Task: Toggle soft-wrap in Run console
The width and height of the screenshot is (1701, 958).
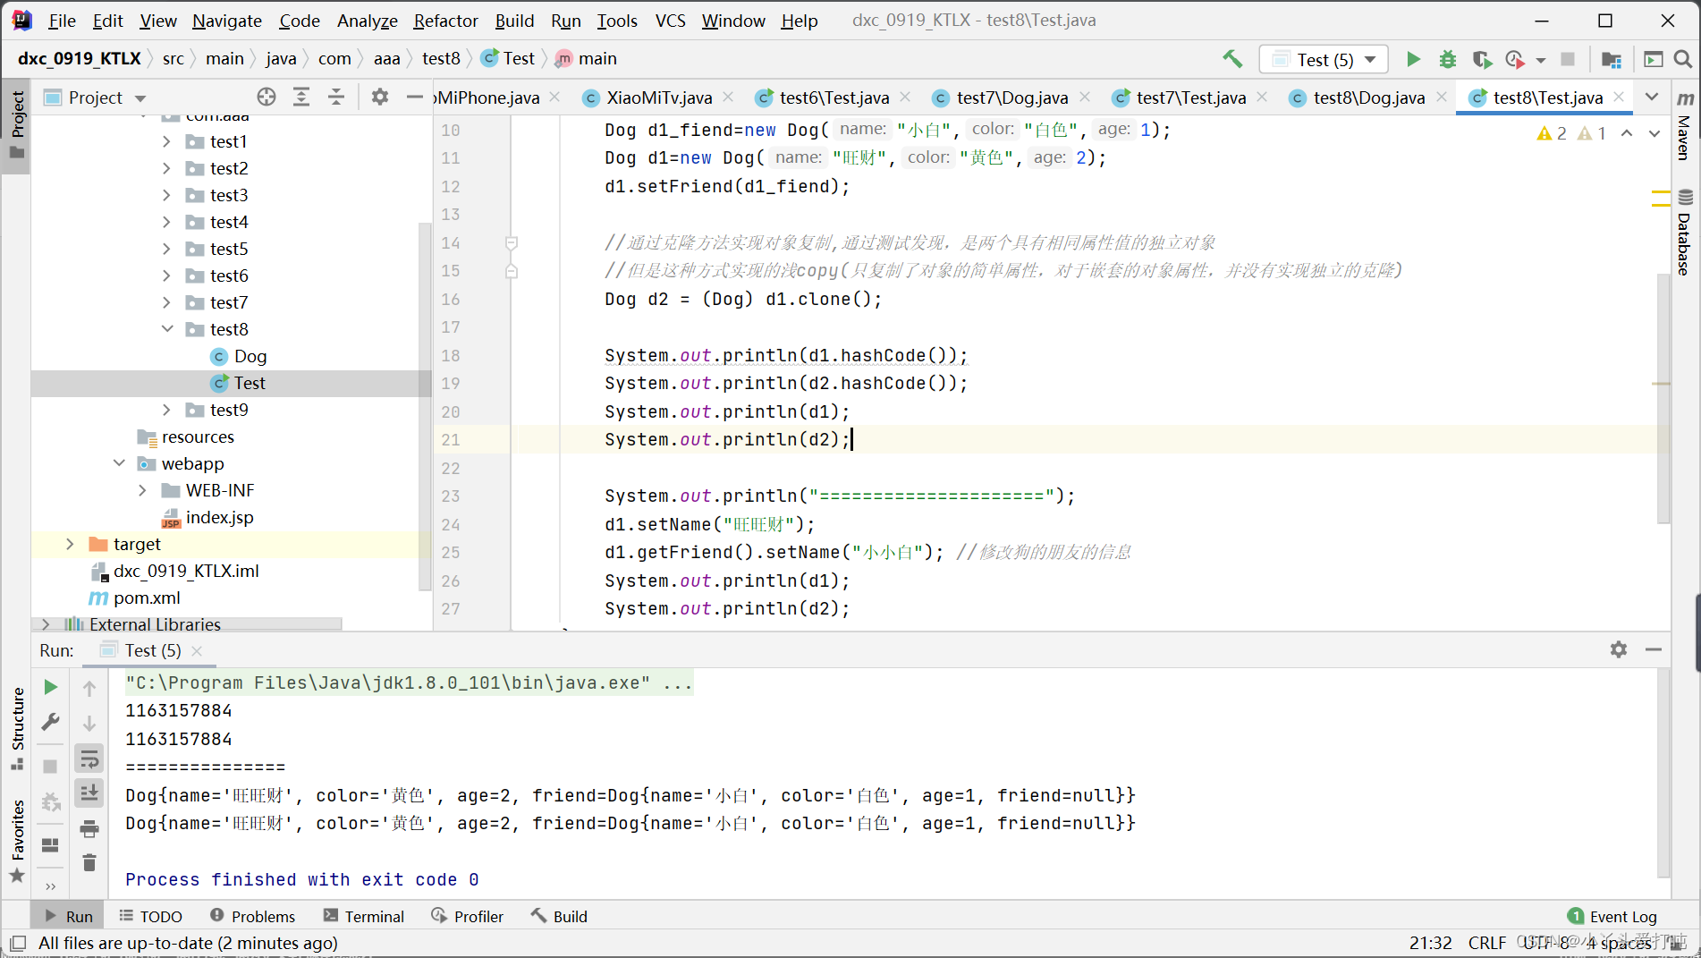Action: [89, 759]
